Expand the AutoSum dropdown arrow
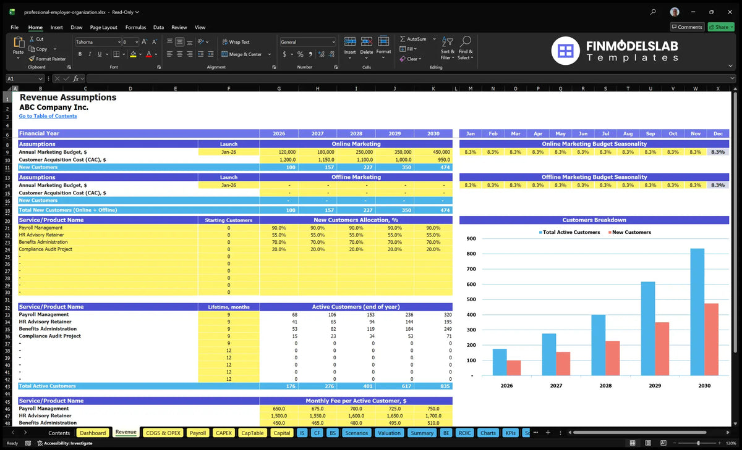 (x=434, y=39)
